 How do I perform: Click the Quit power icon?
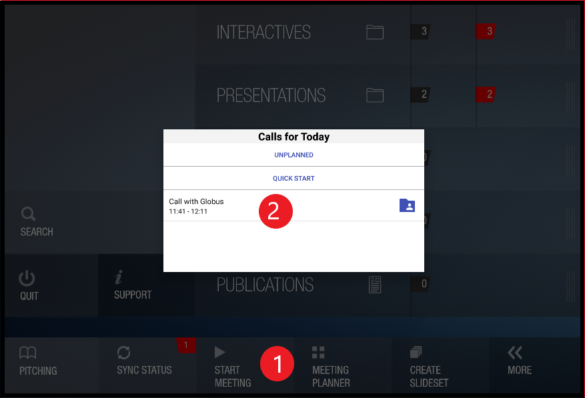[x=27, y=279]
